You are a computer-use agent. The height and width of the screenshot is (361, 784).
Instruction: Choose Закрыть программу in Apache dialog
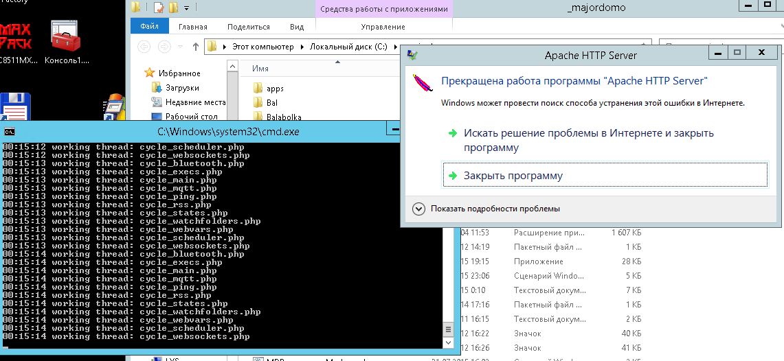click(x=513, y=176)
